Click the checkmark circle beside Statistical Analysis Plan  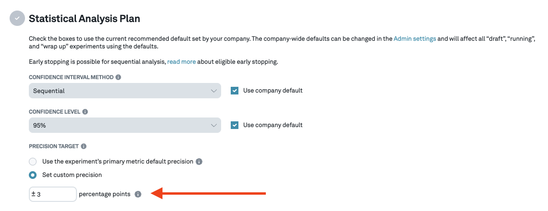pyautogui.click(x=17, y=19)
